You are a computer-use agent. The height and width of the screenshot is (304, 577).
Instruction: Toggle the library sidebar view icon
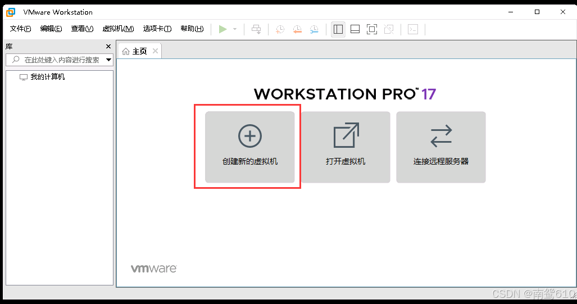[x=338, y=29]
